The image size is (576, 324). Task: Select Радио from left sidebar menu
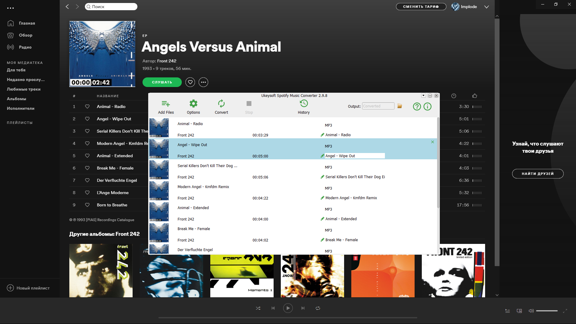click(x=25, y=47)
